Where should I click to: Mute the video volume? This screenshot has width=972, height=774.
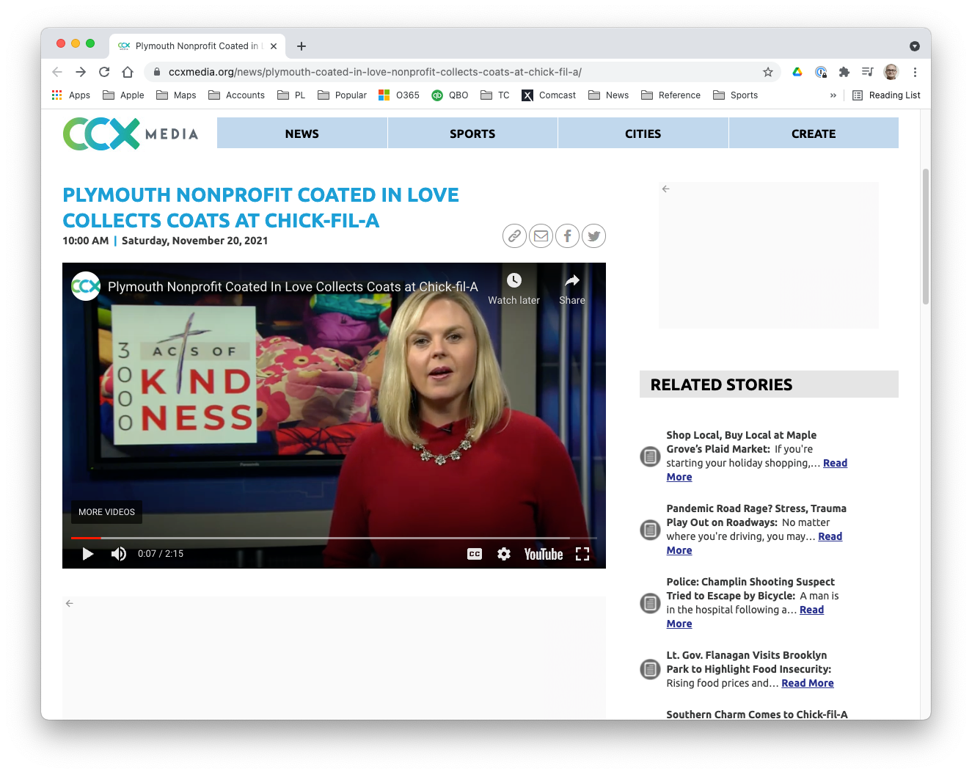pyautogui.click(x=119, y=554)
